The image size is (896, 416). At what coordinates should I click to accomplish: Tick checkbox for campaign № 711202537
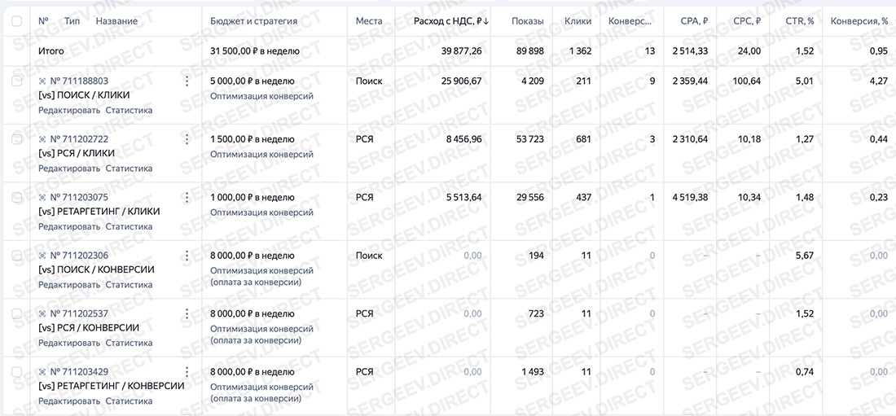[16, 313]
